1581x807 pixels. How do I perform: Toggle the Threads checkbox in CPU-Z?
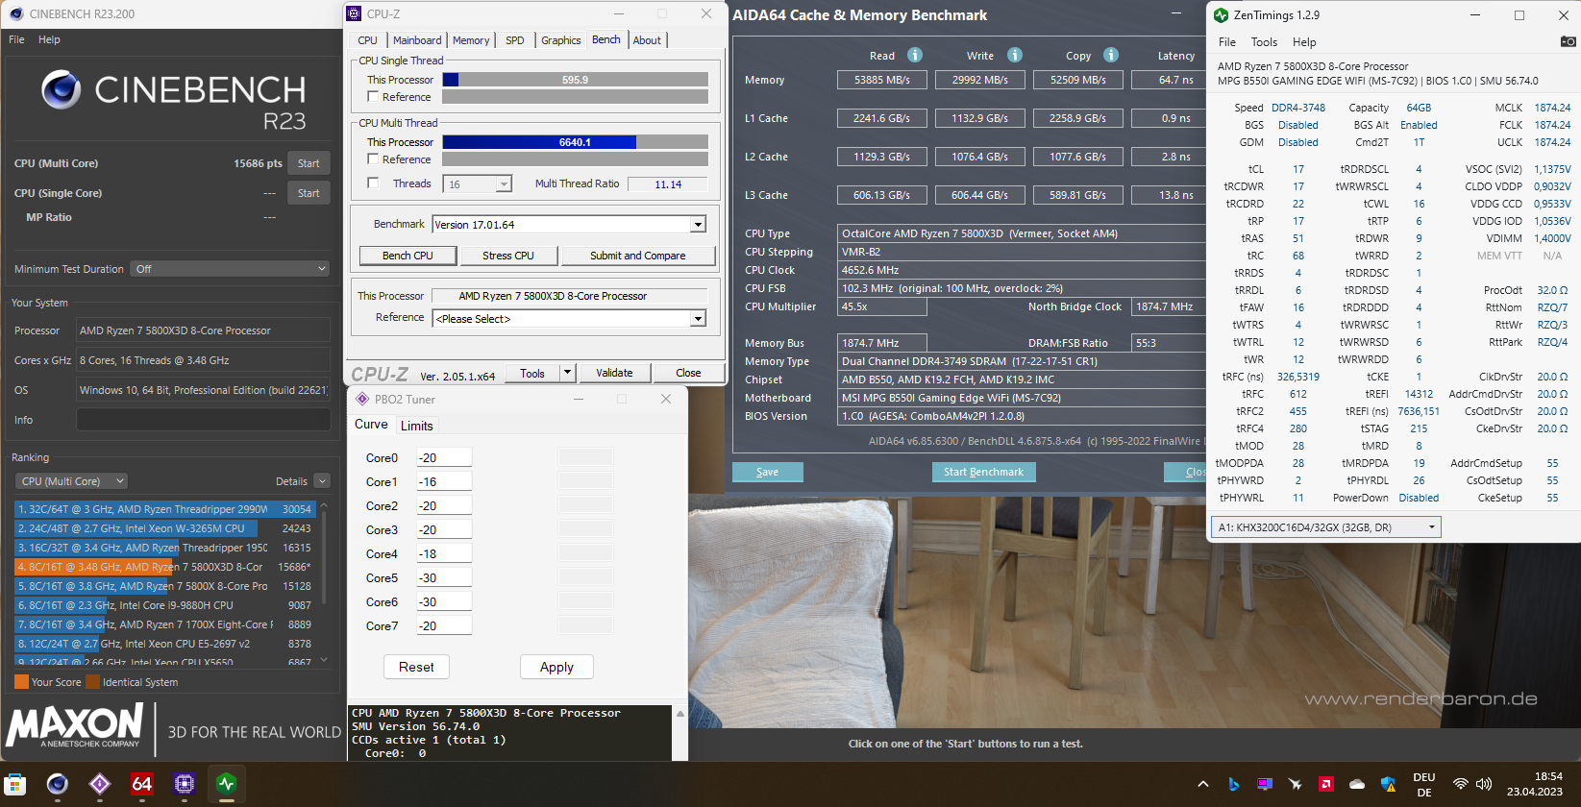pyautogui.click(x=373, y=183)
